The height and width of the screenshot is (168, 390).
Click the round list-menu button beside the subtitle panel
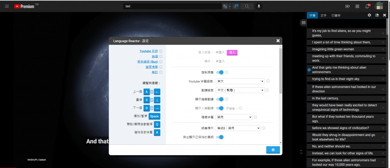click(303, 22)
